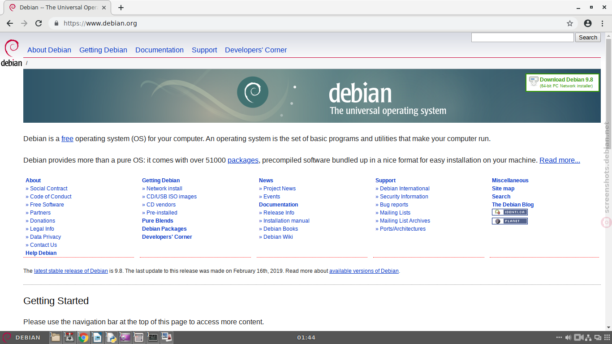Open the Installation manual link
This screenshot has width=612, height=344.
pyautogui.click(x=286, y=221)
